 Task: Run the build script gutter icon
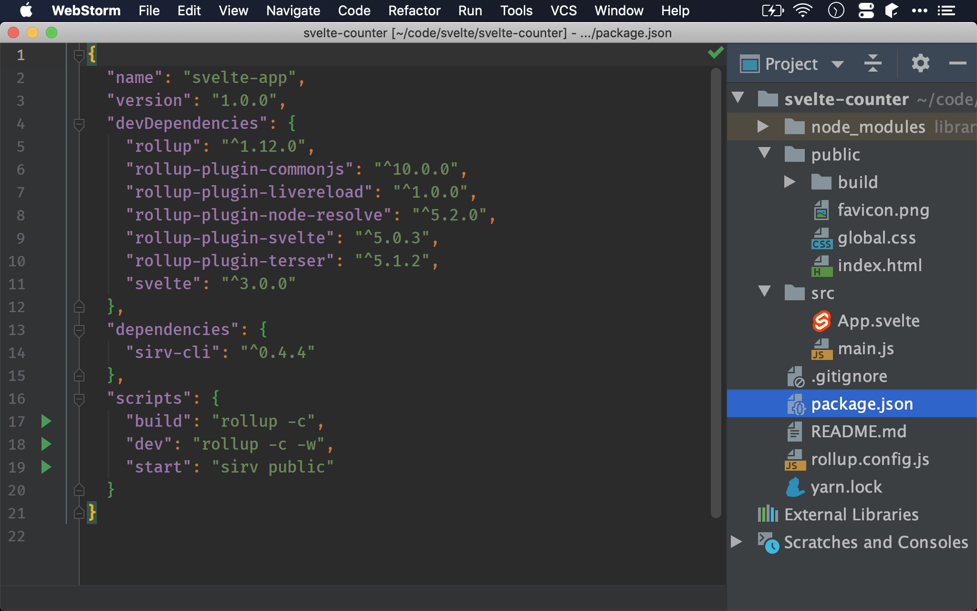click(x=46, y=421)
